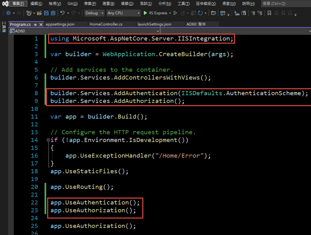Open the 編輯(E) menu

click(37, 4)
